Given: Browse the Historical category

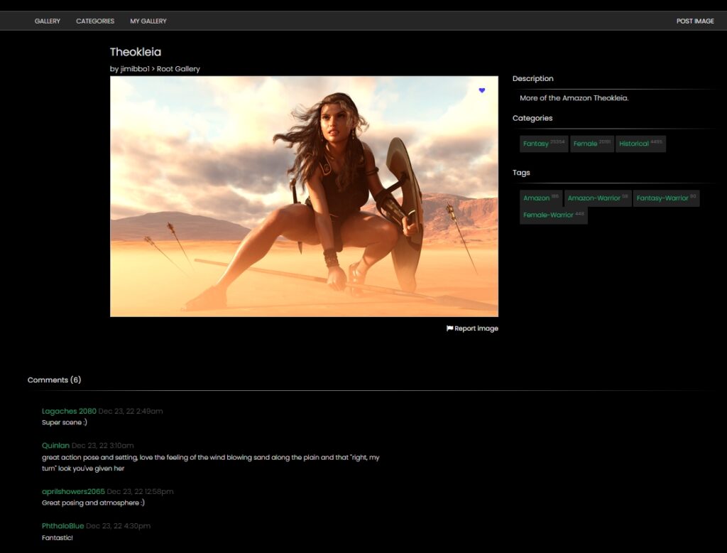Looking at the screenshot, I should point(634,144).
